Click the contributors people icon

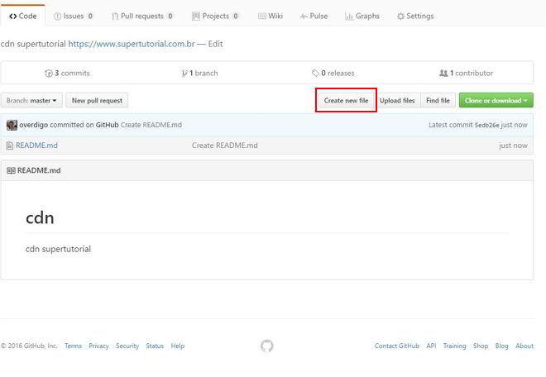tap(443, 73)
